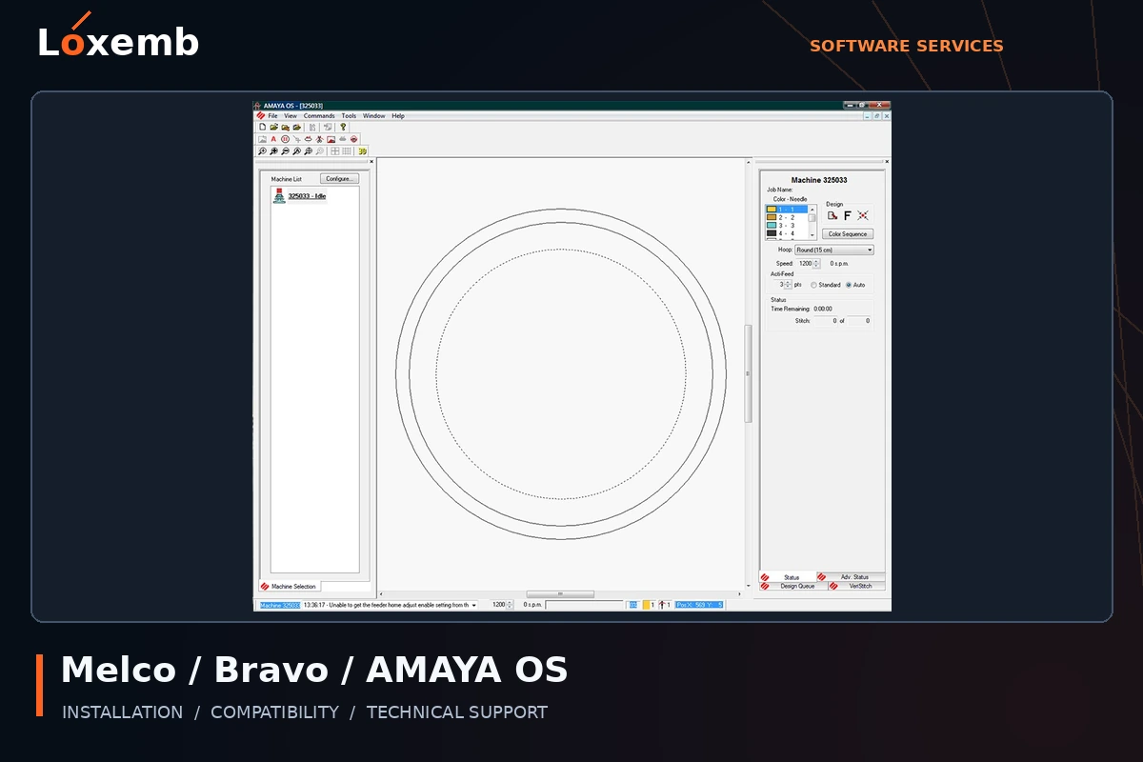Click the second magnifier zoom icon
1143x762 pixels.
[x=273, y=150]
